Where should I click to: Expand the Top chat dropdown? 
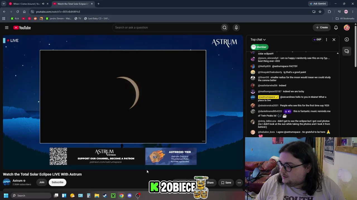tap(258, 39)
